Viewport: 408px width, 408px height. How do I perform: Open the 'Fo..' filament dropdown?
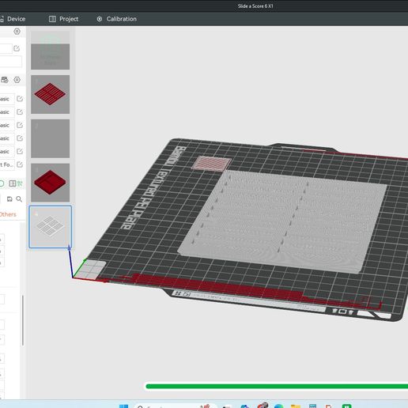7,164
